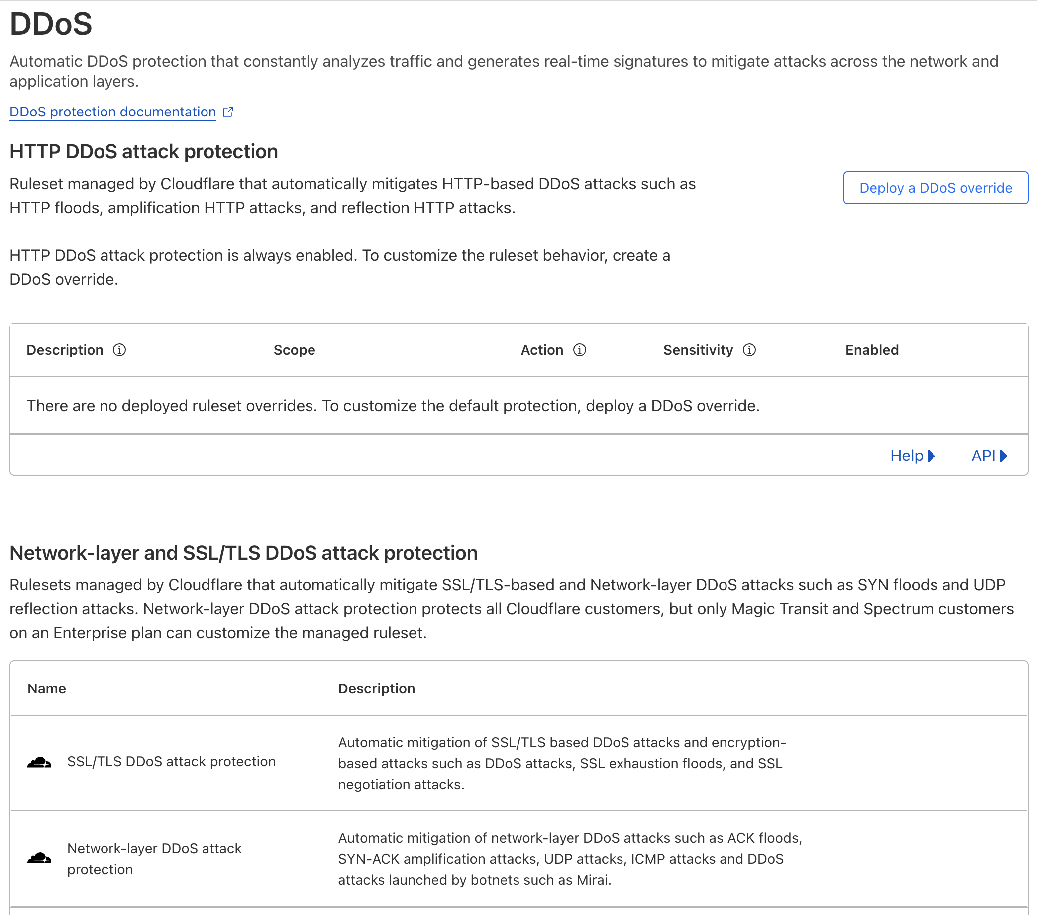
Task: Click the Network-layer and SSL/TLS DDoS attack protection heading
Action: pos(243,553)
